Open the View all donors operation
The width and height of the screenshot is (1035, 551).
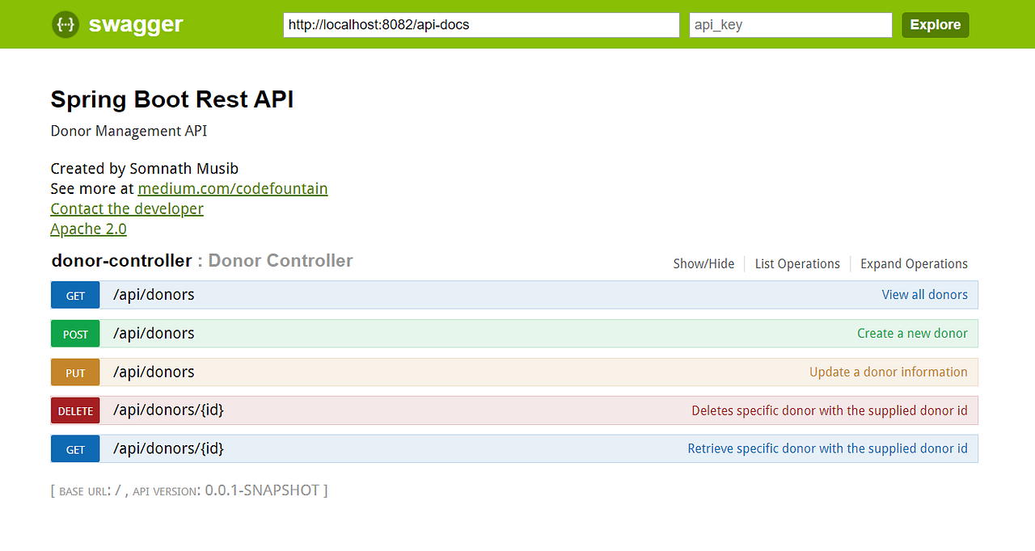924,294
